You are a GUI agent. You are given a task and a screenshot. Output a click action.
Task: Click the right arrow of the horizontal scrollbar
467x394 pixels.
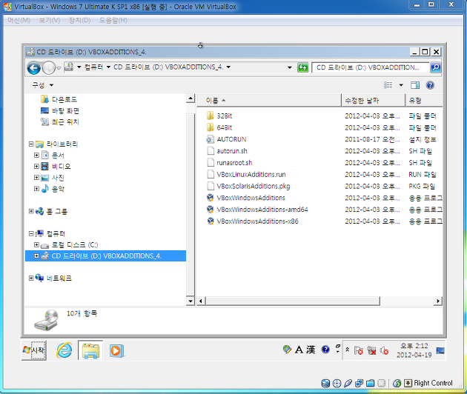tap(438, 301)
